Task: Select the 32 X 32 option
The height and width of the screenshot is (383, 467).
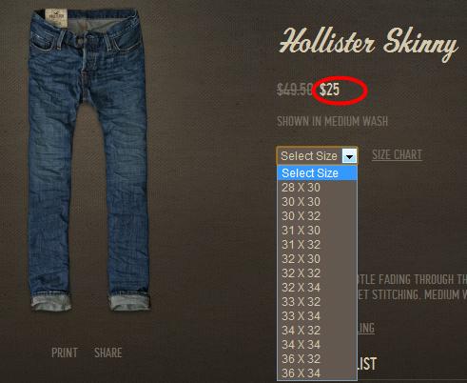Action: click(318, 273)
